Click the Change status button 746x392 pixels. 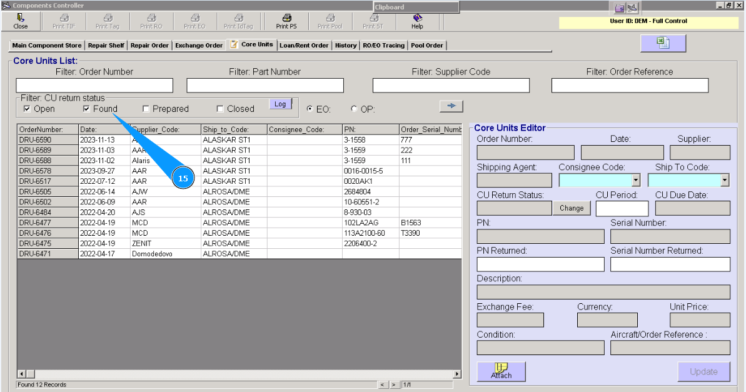[x=572, y=209]
